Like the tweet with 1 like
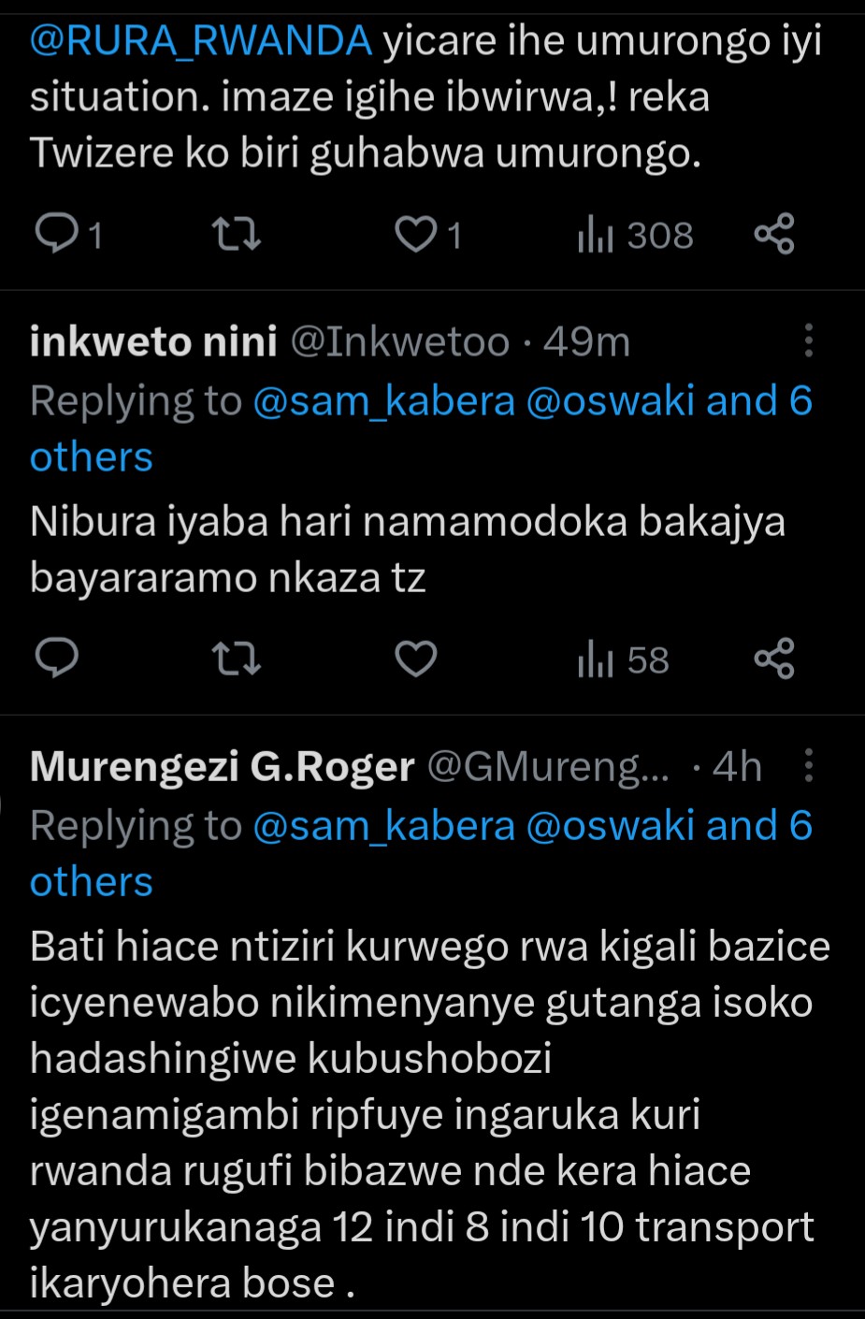 (x=416, y=234)
